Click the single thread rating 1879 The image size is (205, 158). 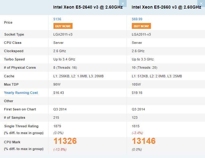point(57,126)
